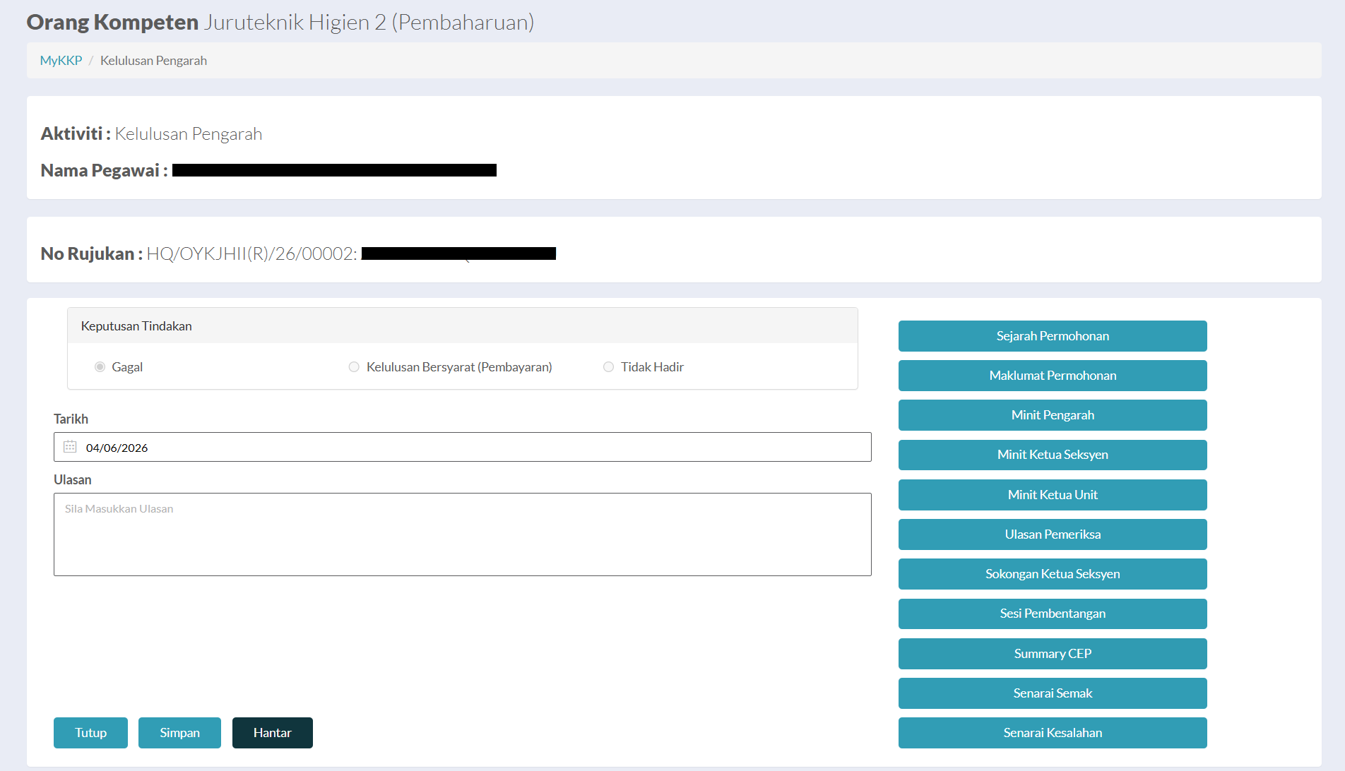Click Kelulusan Pengarah breadcrumb text
Image resolution: width=1345 pixels, height=771 pixels.
coord(153,61)
